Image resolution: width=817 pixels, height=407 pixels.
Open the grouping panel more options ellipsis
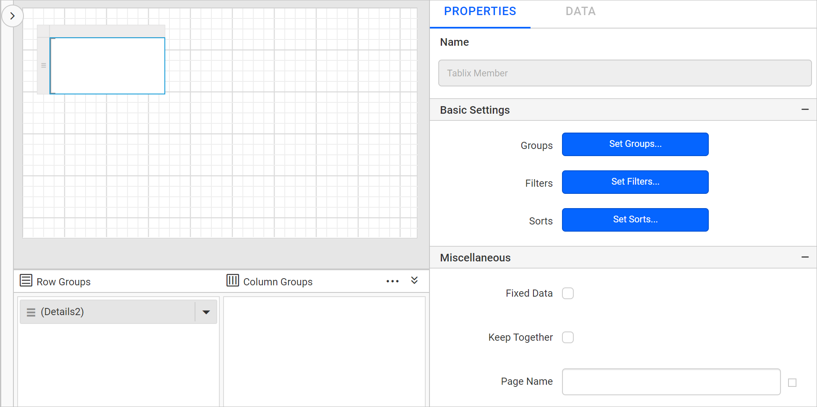393,281
